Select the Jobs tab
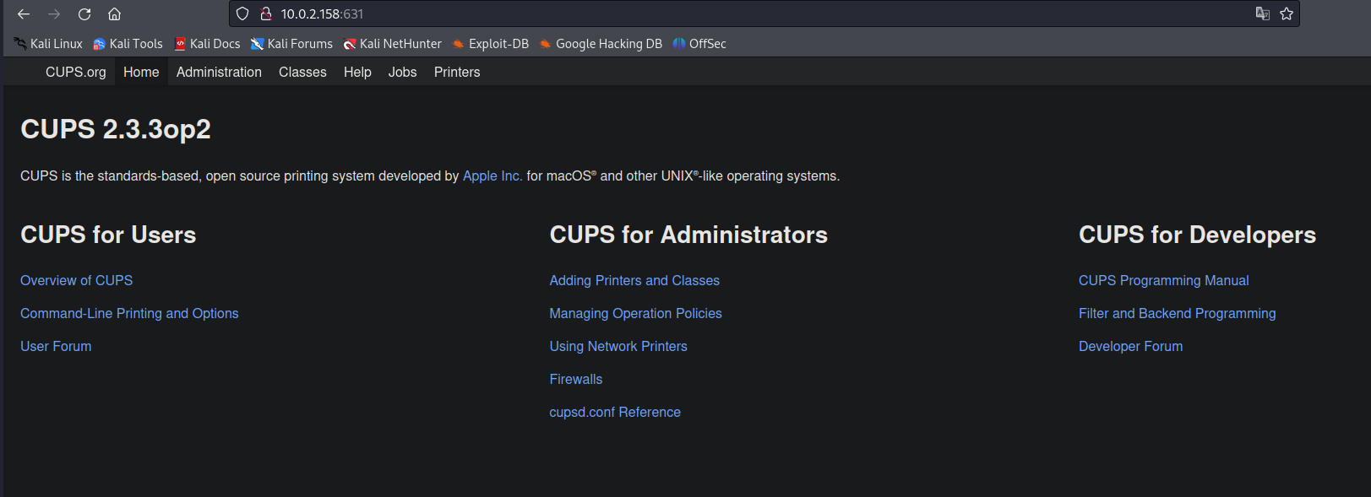Viewport: 1371px width, 497px height. pyautogui.click(x=402, y=73)
